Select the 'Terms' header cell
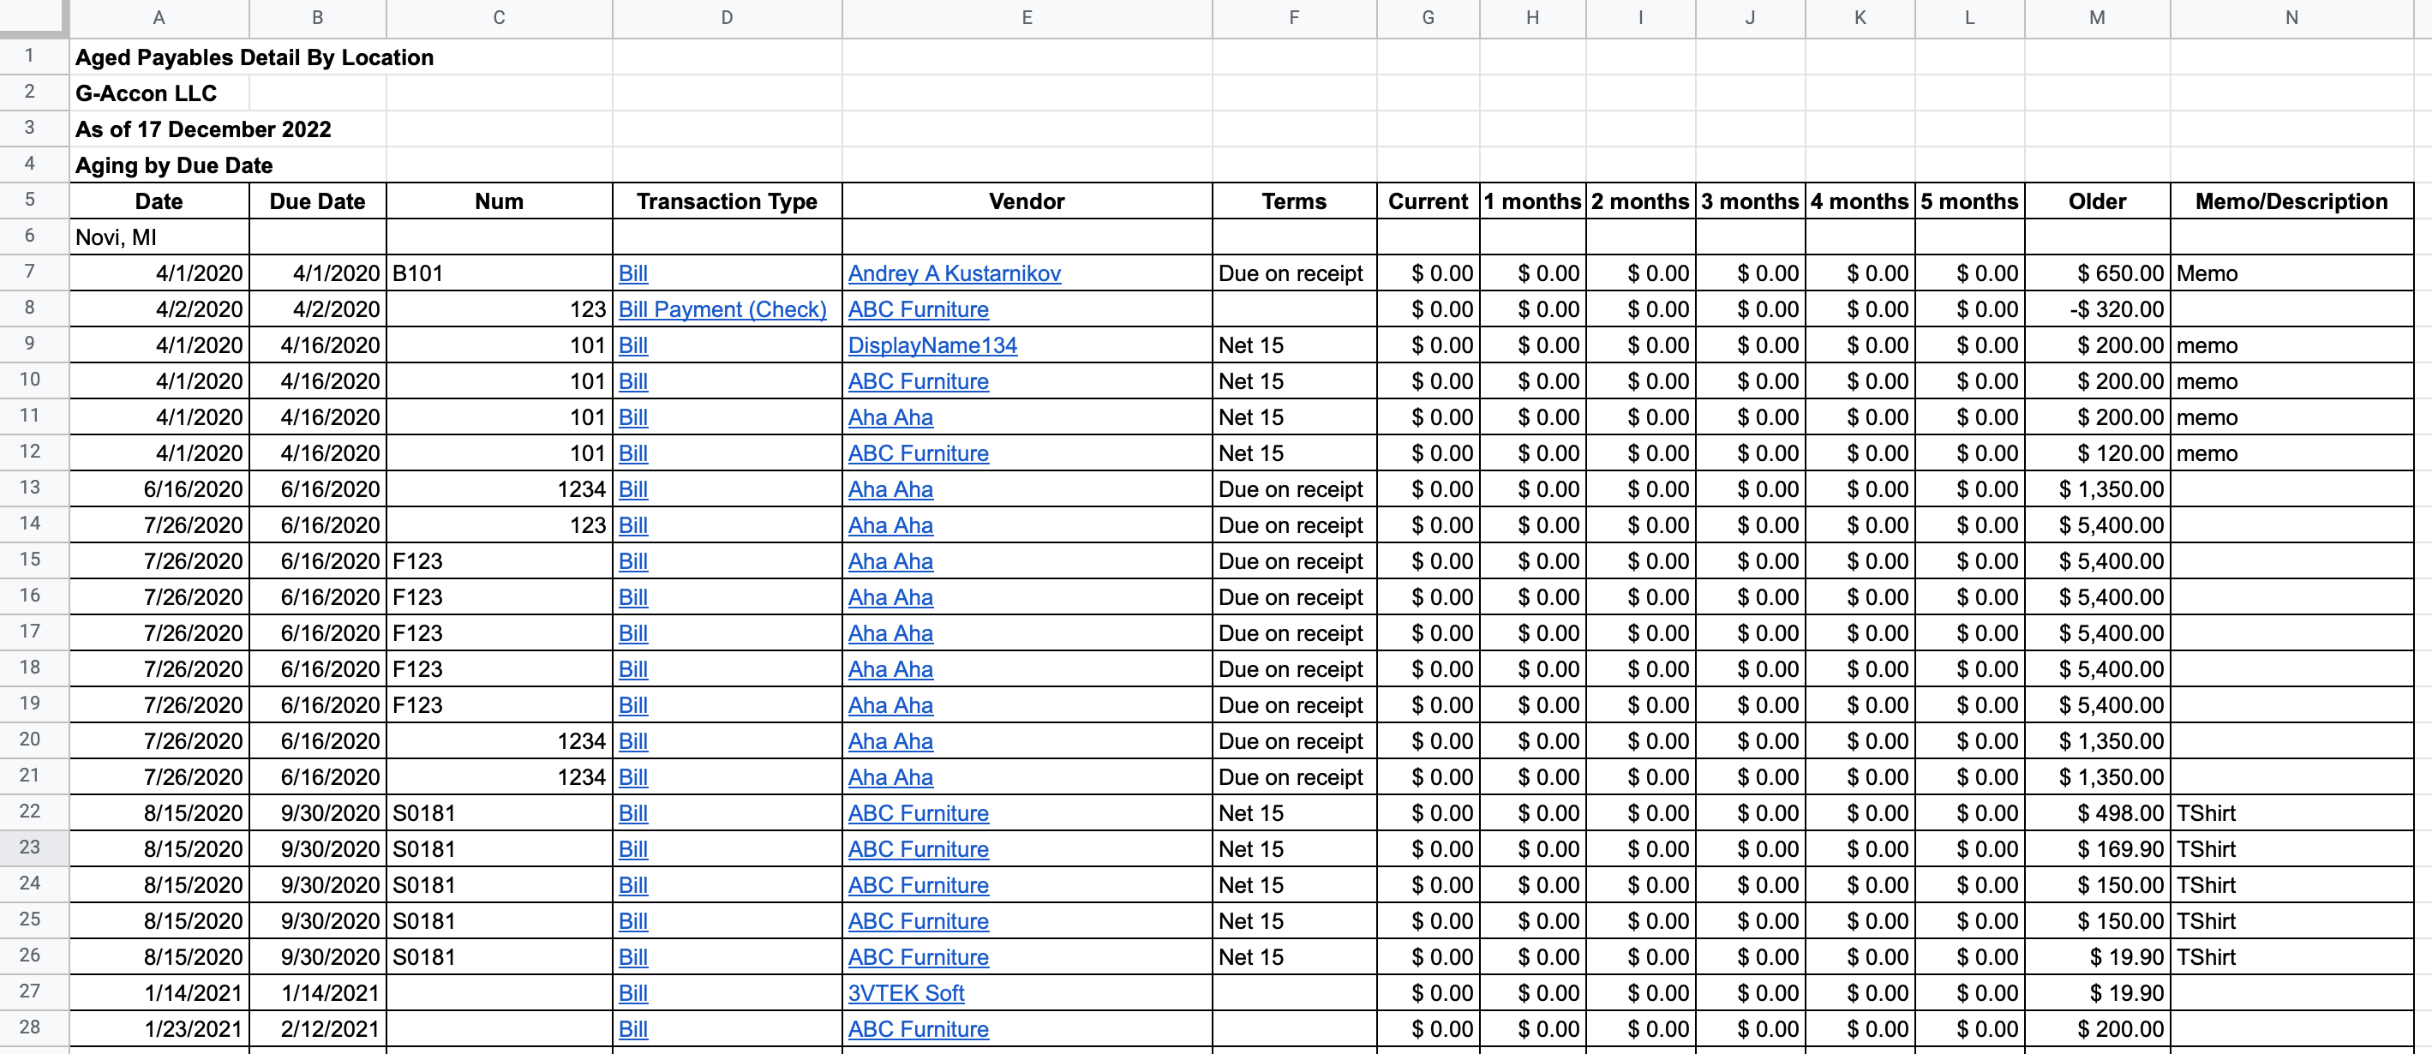 (x=1294, y=201)
